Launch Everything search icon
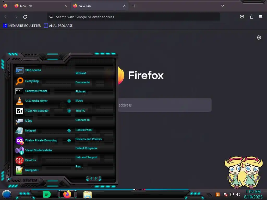Screen dimensions: 267x200 tap(19, 81)
